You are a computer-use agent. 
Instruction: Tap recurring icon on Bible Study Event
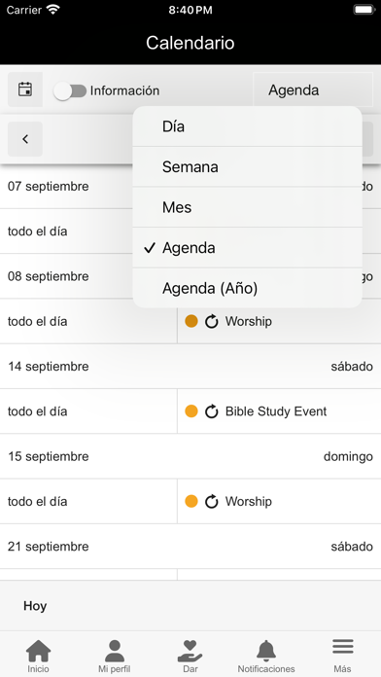212,411
